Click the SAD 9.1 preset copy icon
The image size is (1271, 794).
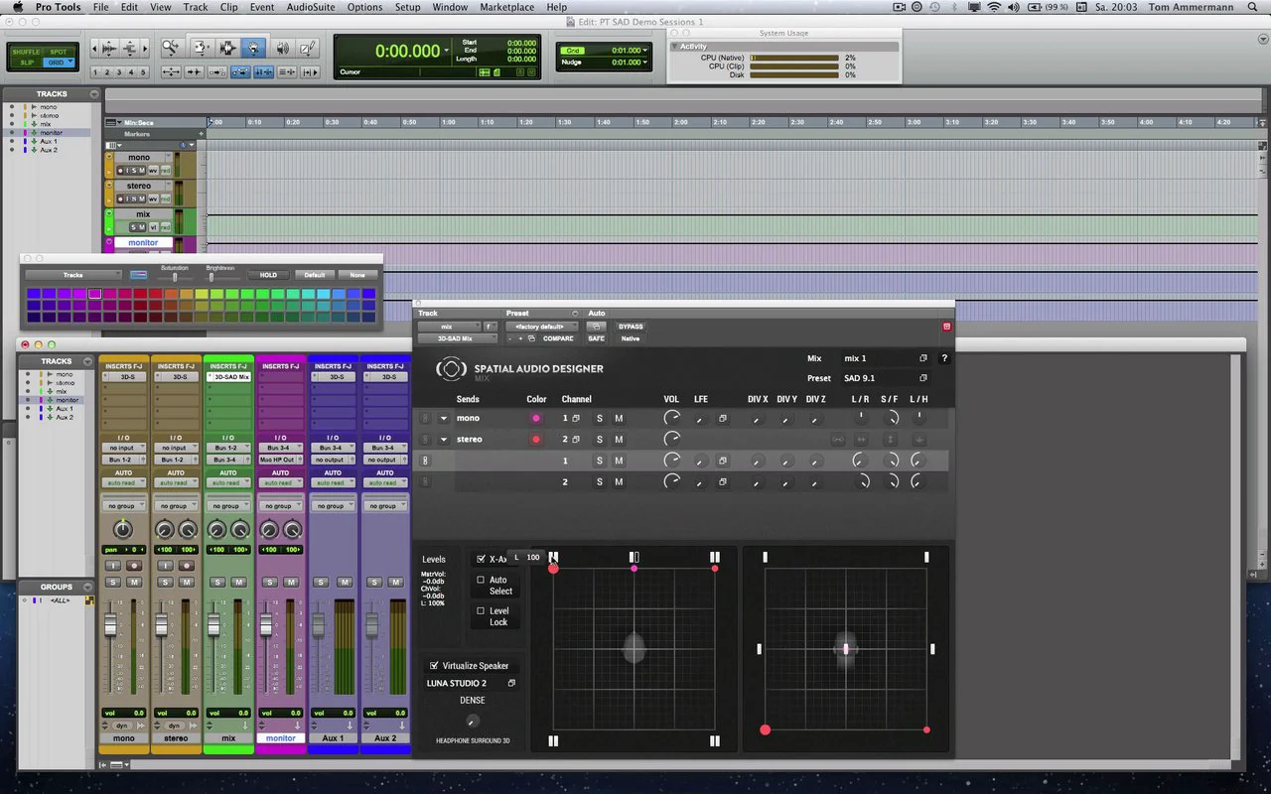point(922,378)
